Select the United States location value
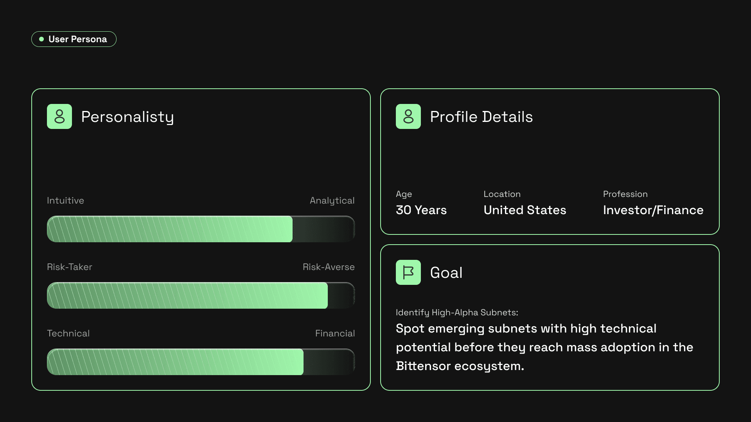The image size is (751, 422). pyautogui.click(x=525, y=210)
